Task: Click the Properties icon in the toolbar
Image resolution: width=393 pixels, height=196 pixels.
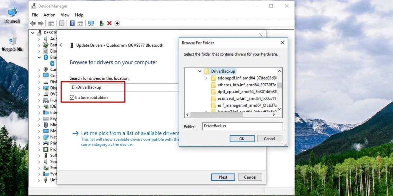Action: click(x=62, y=23)
